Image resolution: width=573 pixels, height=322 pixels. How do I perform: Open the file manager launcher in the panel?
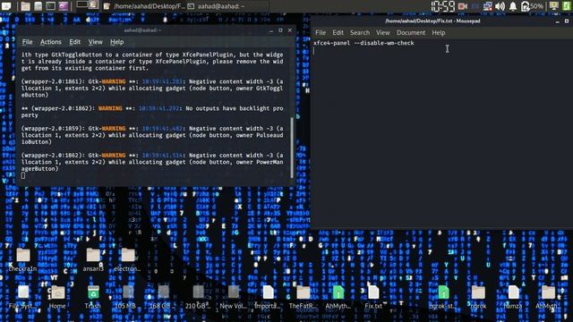click(25, 6)
